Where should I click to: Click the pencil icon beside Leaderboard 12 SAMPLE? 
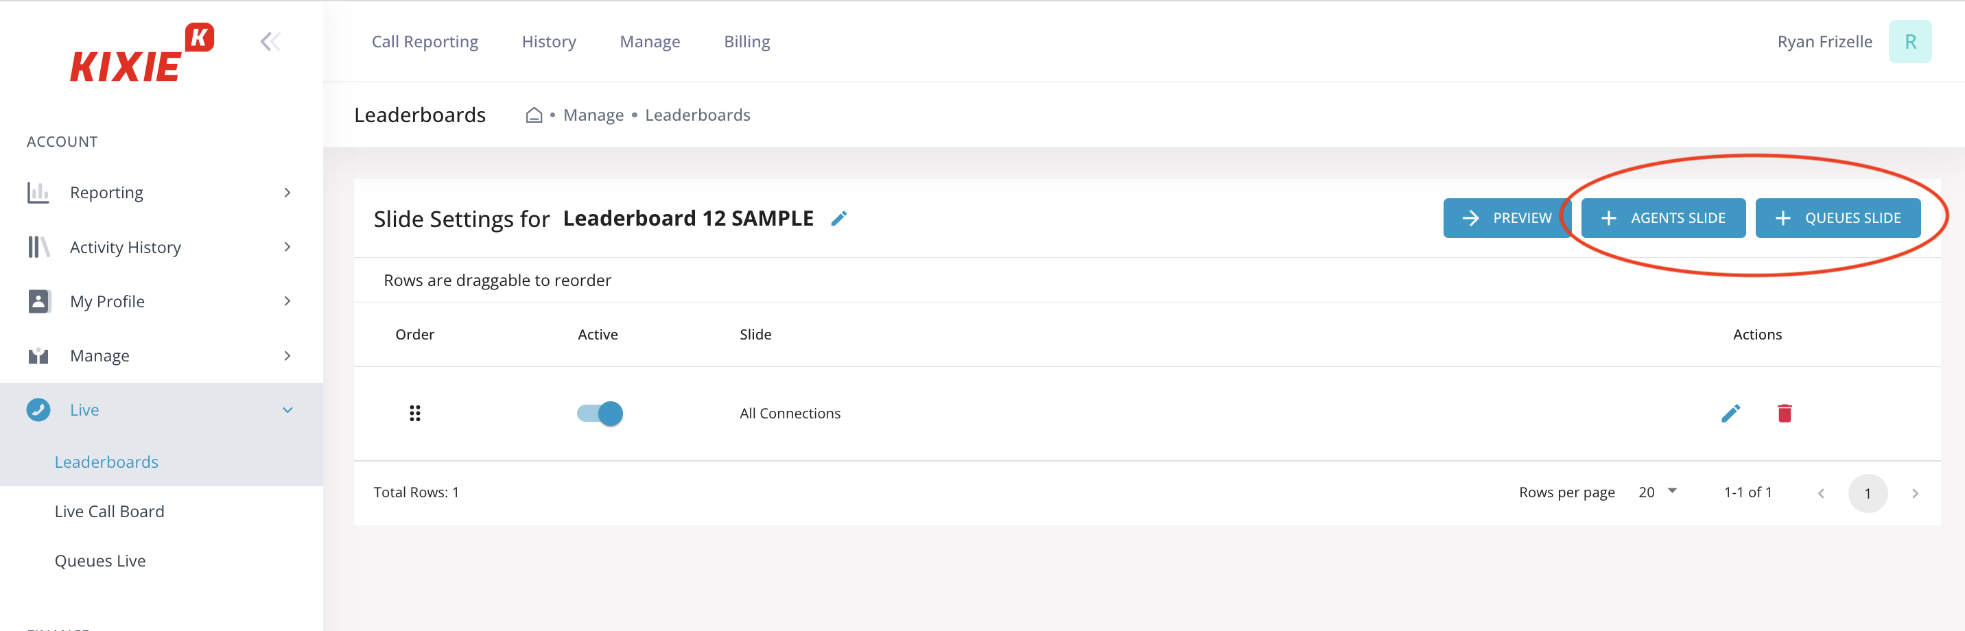(838, 219)
